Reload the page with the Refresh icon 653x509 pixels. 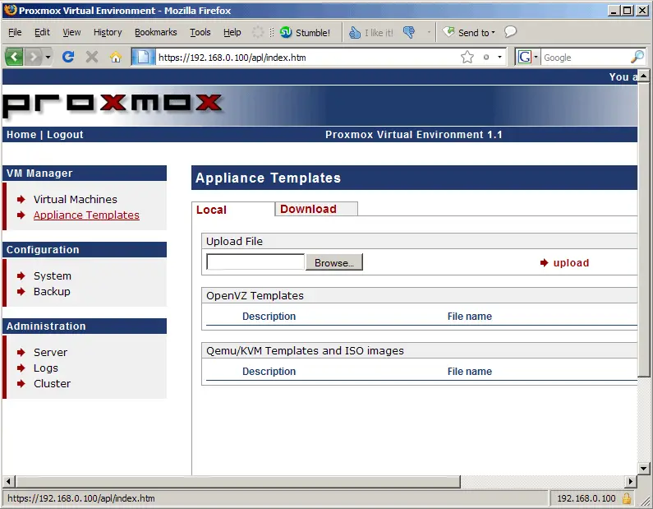[68, 56]
